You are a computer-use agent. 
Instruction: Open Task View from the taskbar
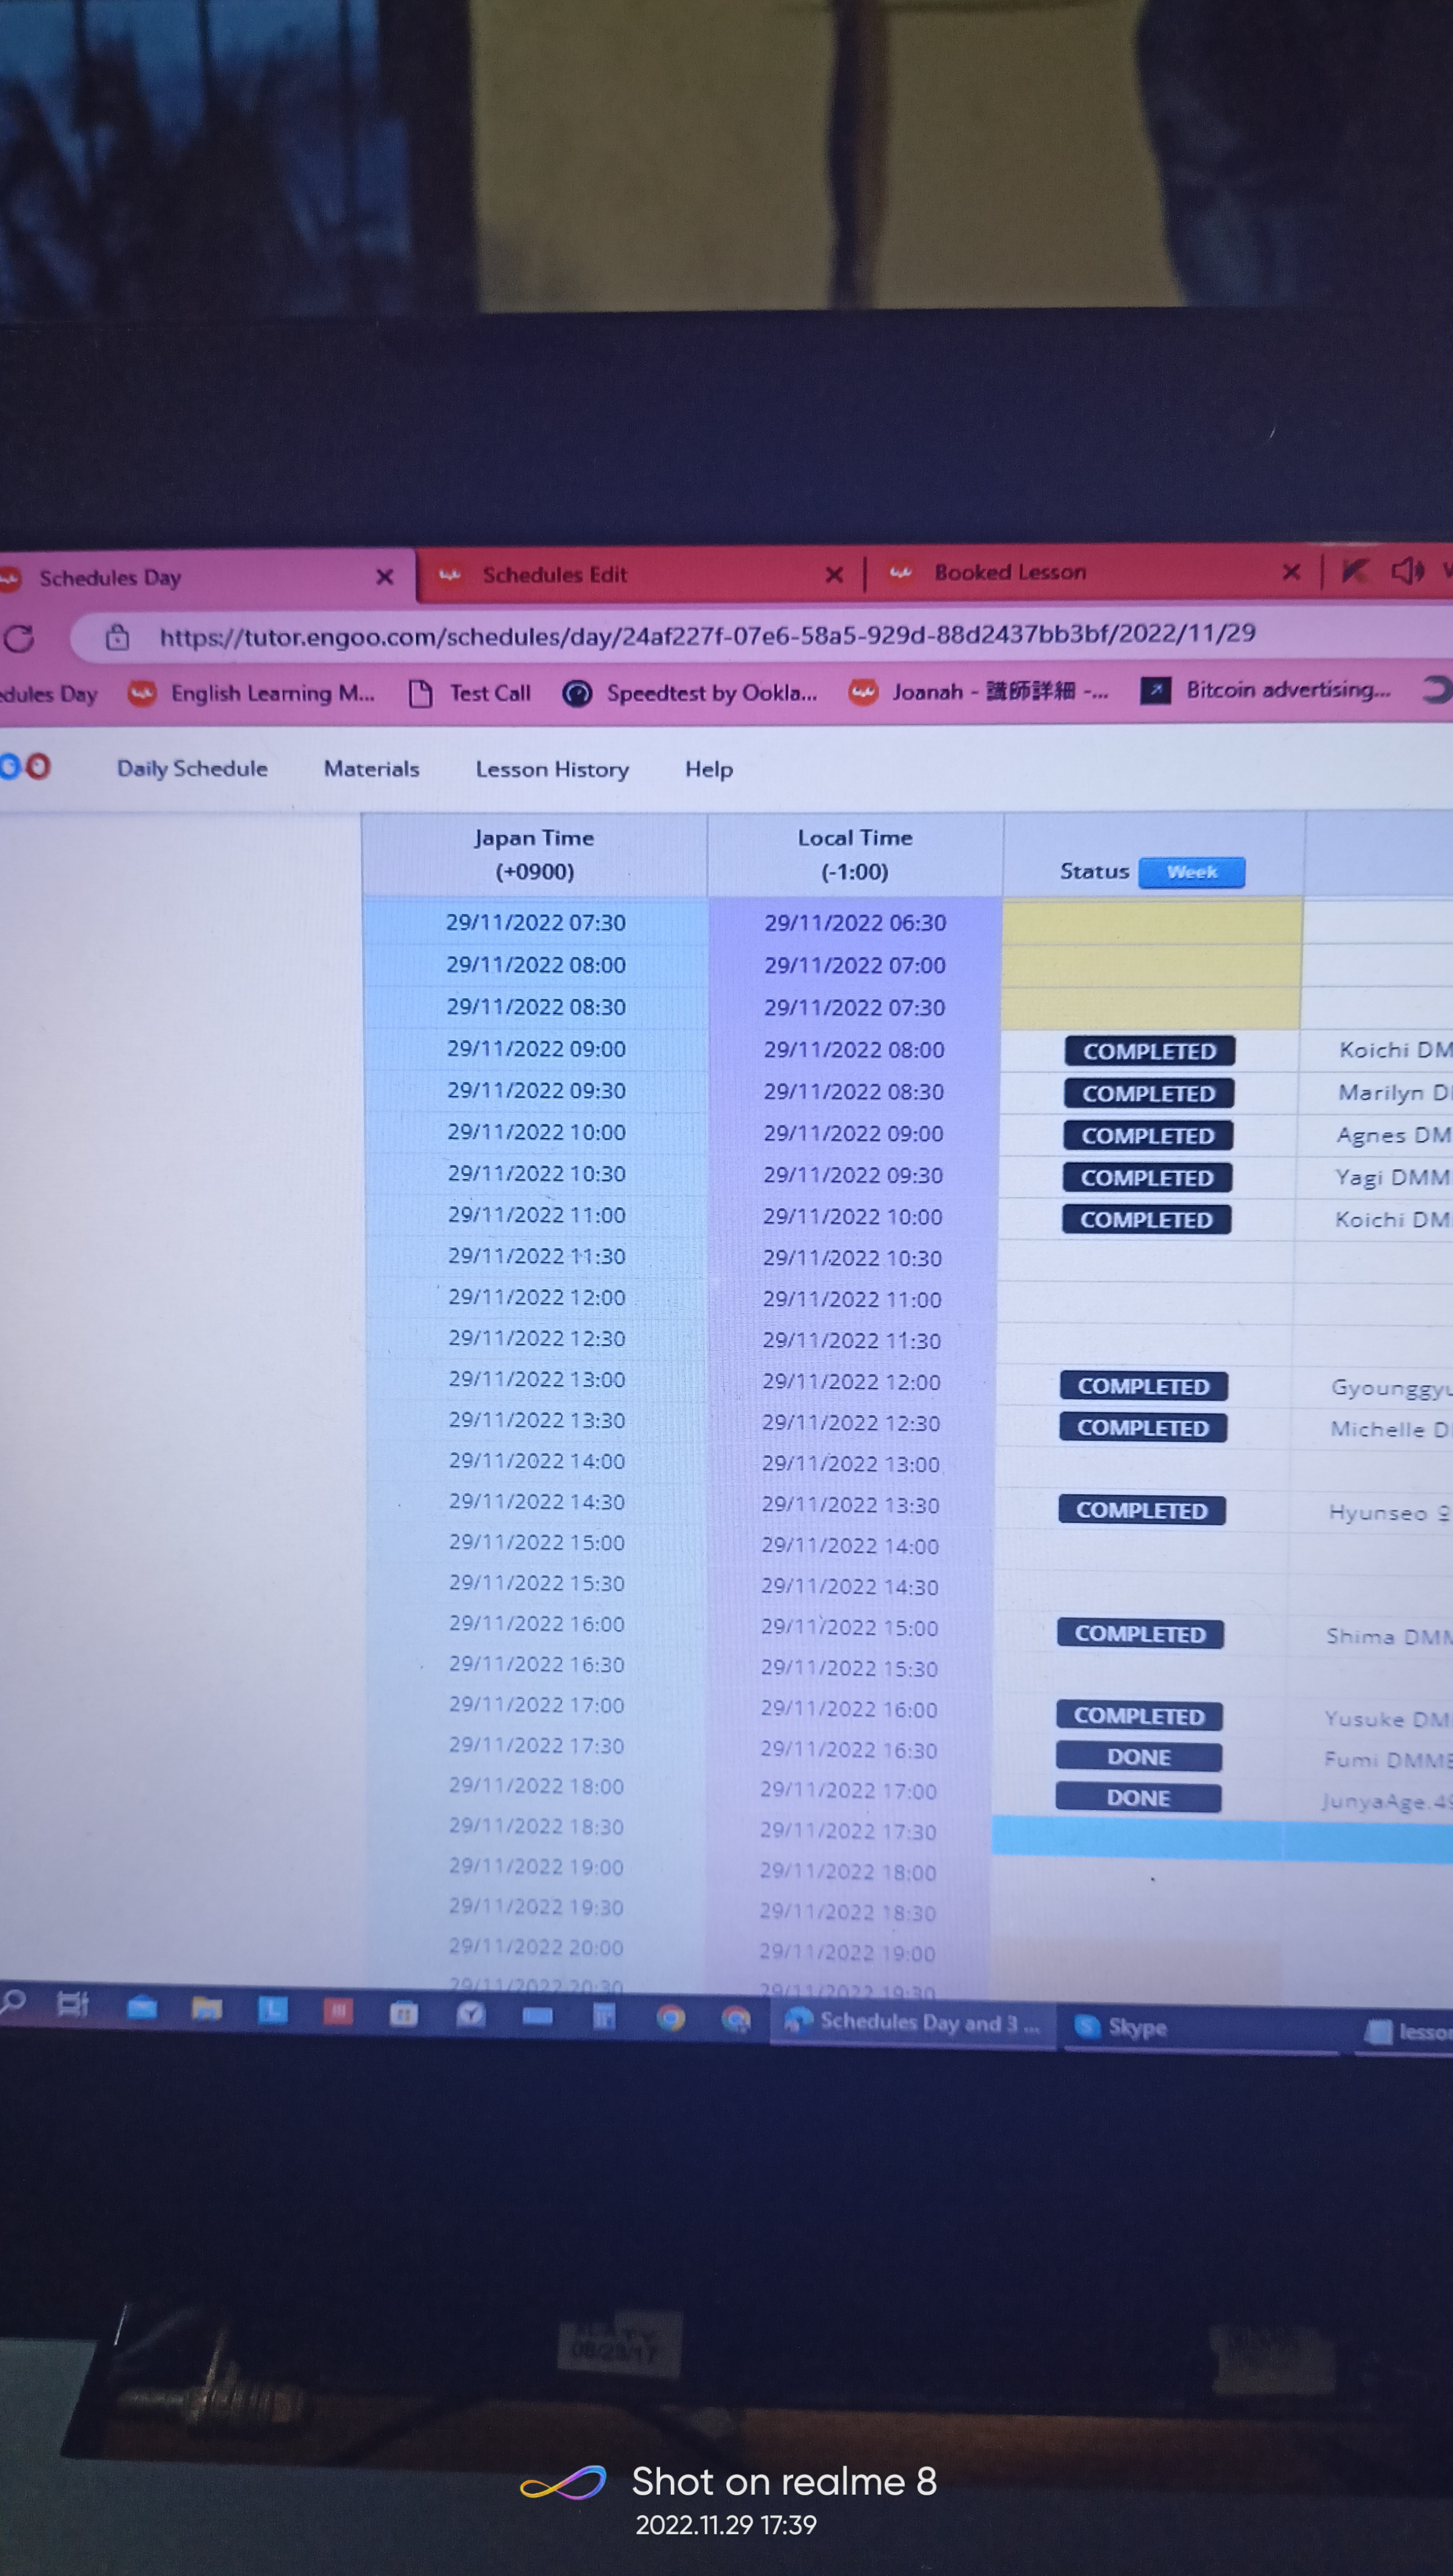click(x=73, y=2004)
